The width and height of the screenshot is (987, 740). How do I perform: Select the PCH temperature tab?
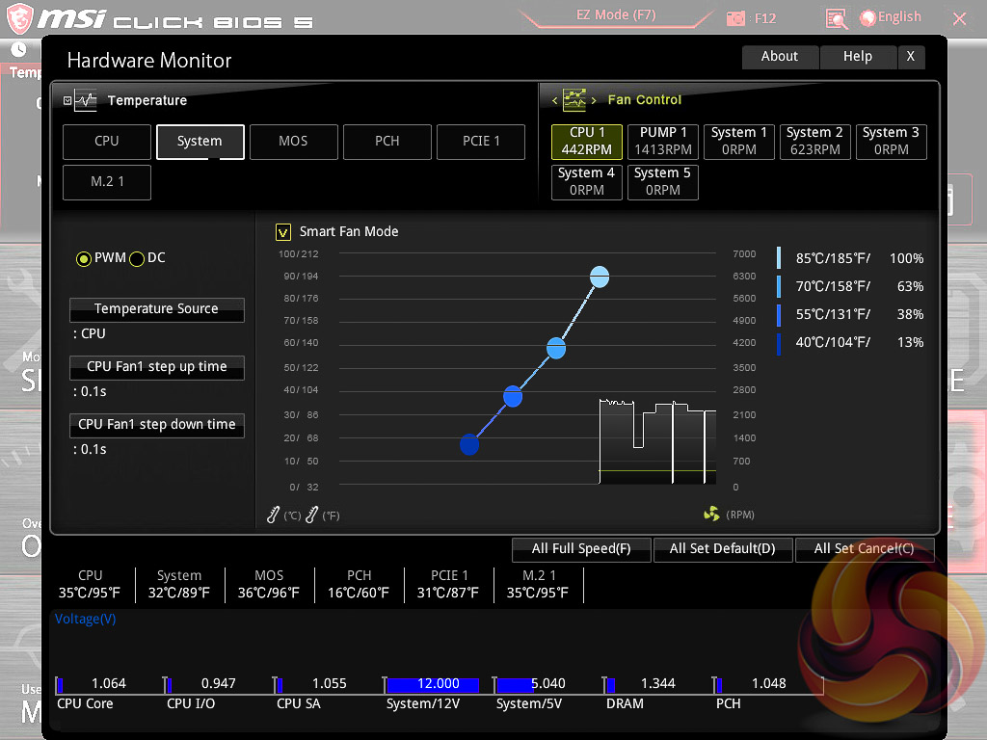pyautogui.click(x=387, y=142)
